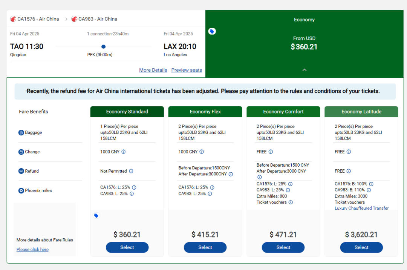Open the info icon for Economy Flex's CA1576 L 25% miles
The image size is (407, 270).
click(x=212, y=187)
